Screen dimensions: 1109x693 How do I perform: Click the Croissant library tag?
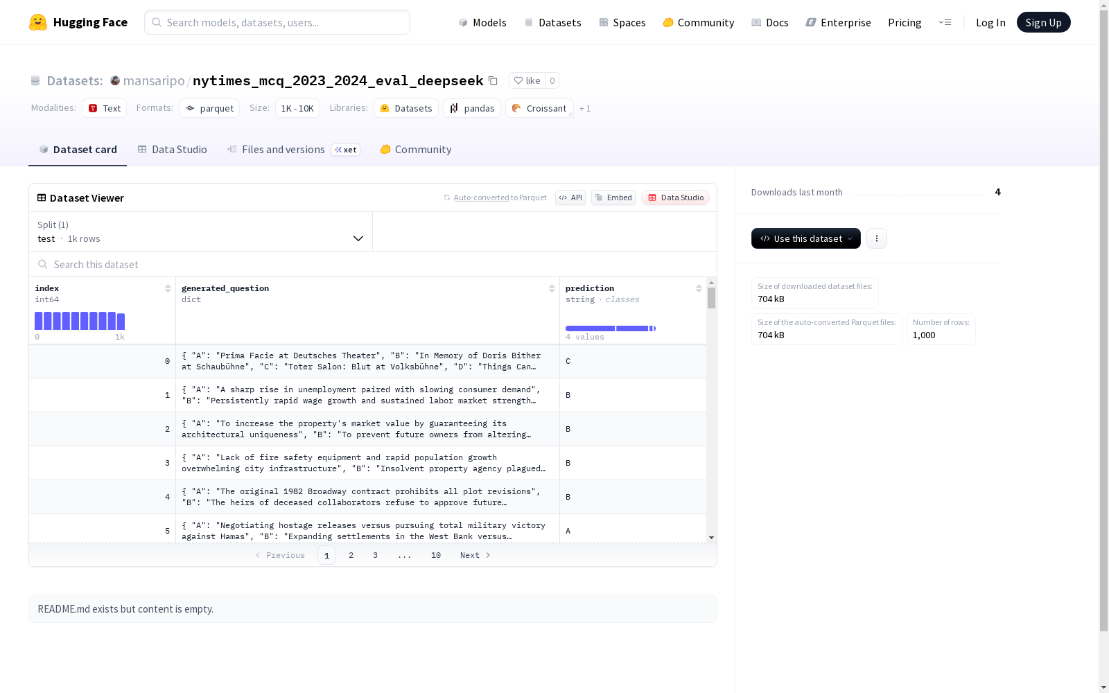(x=539, y=108)
